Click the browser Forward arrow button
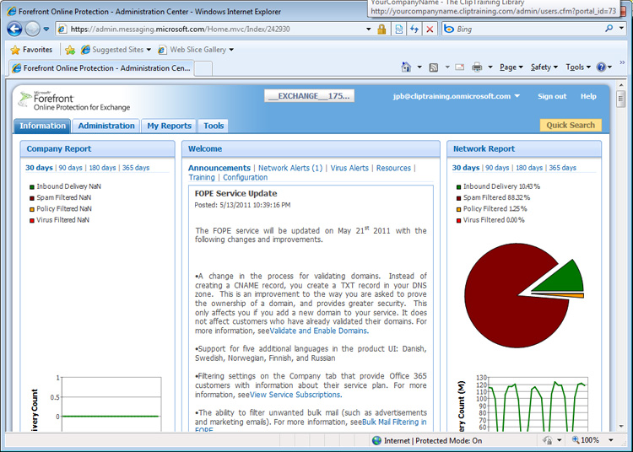The image size is (633, 452). tap(32, 29)
